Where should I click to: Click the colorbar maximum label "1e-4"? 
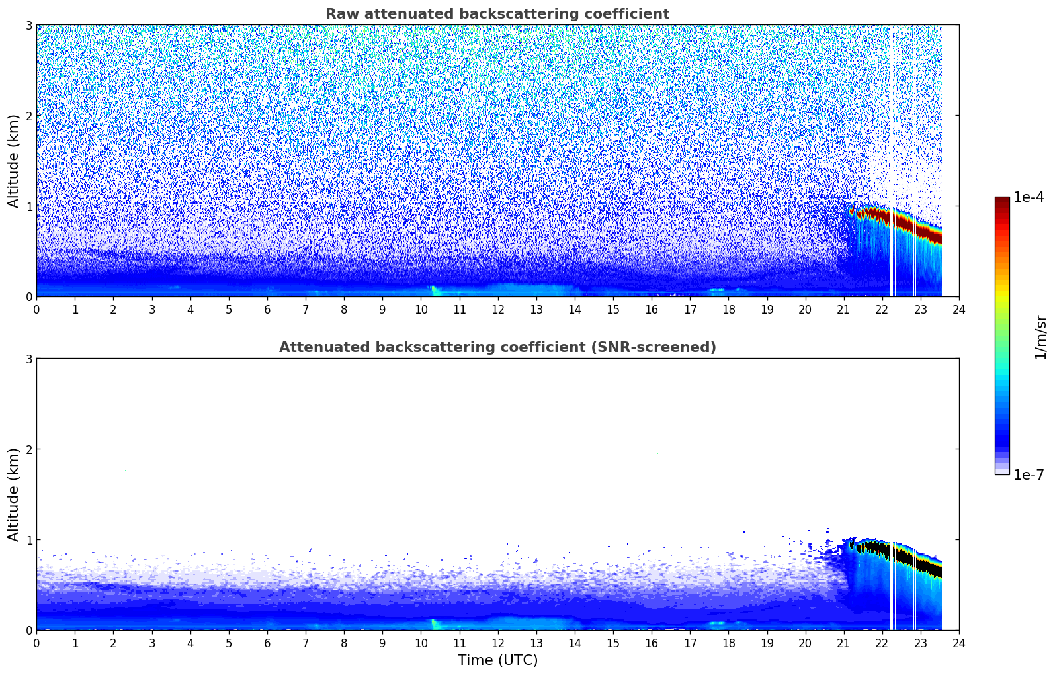point(1029,197)
